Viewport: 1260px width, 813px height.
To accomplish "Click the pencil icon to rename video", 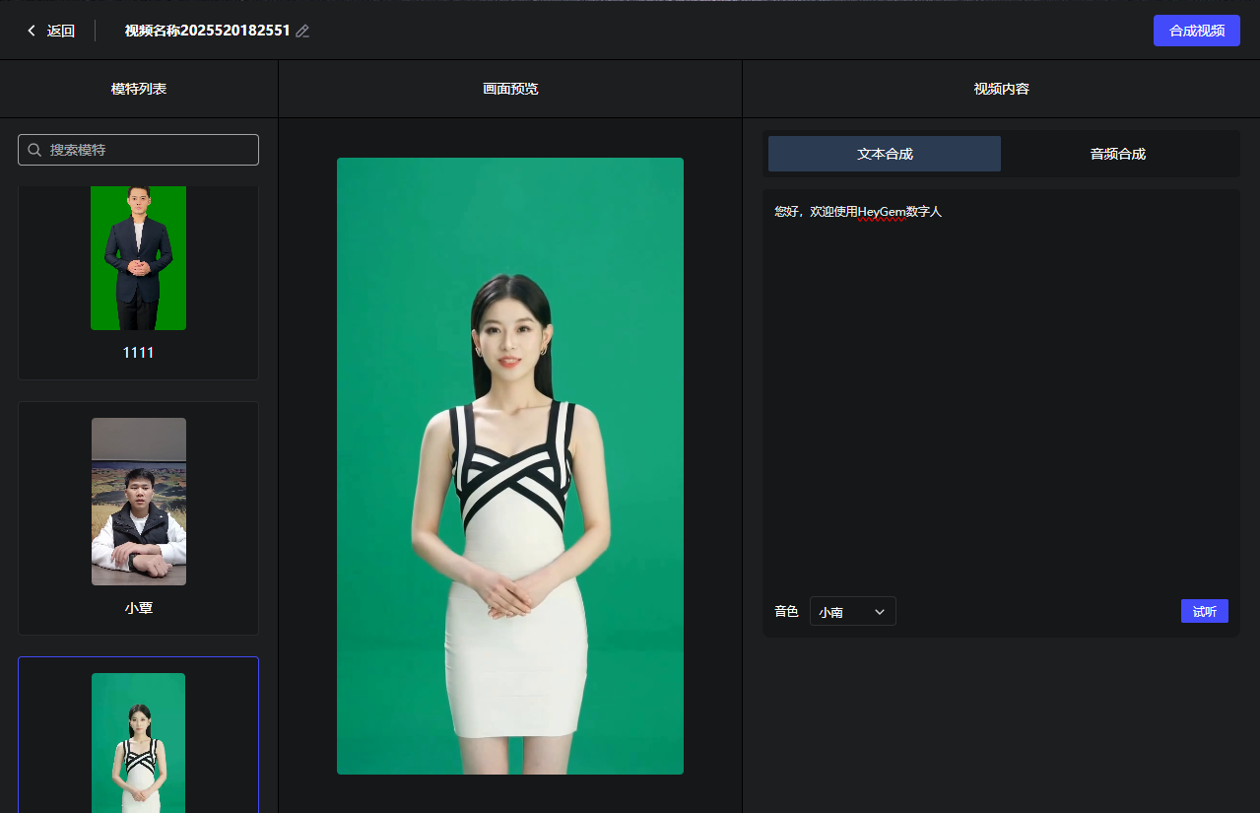I will click(x=302, y=31).
